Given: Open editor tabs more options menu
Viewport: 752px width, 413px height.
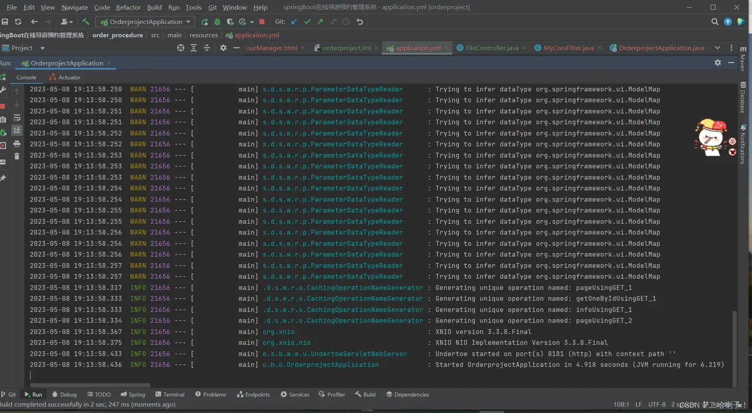Looking at the screenshot, I should [x=731, y=48].
